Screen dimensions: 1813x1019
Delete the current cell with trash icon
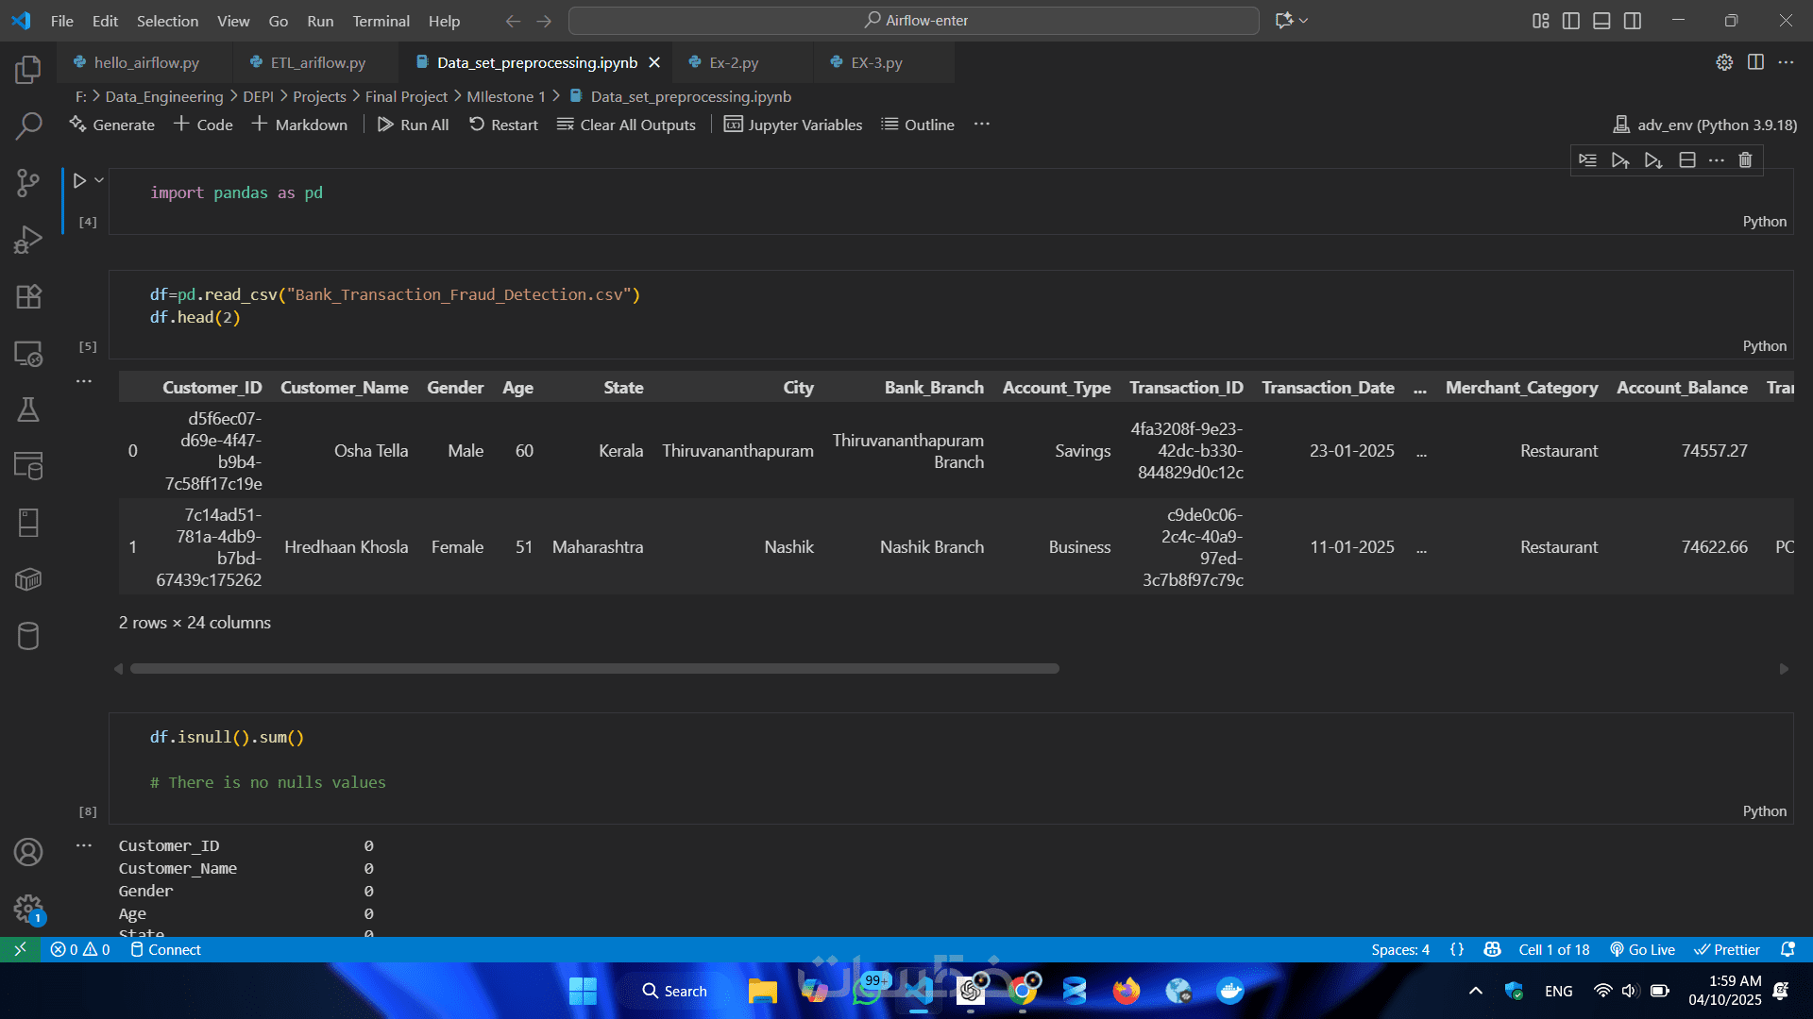coord(1745,160)
